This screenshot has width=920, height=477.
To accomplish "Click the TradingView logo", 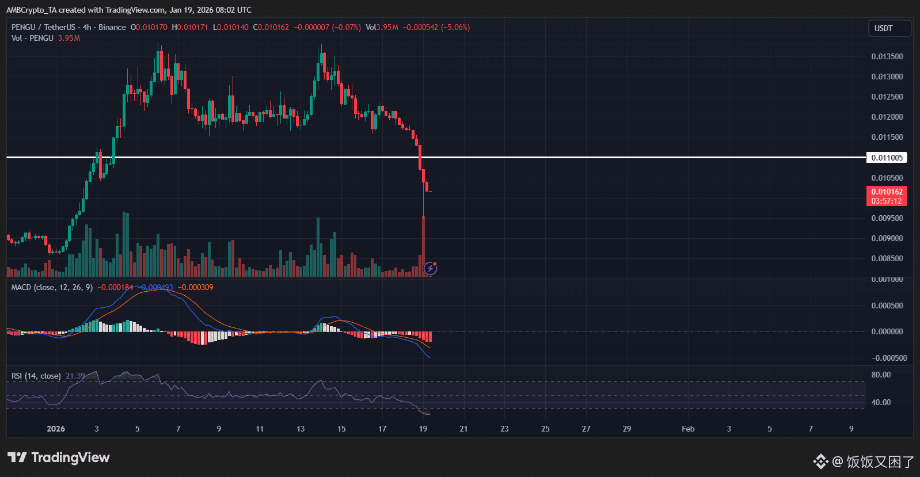I will pyautogui.click(x=58, y=457).
